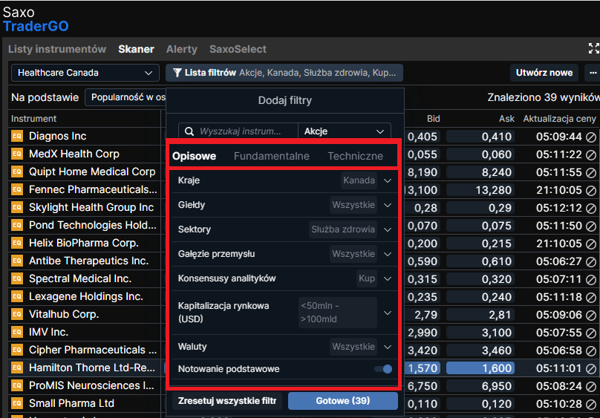
Task: Click the magnifier search icon in filters
Action: [189, 131]
